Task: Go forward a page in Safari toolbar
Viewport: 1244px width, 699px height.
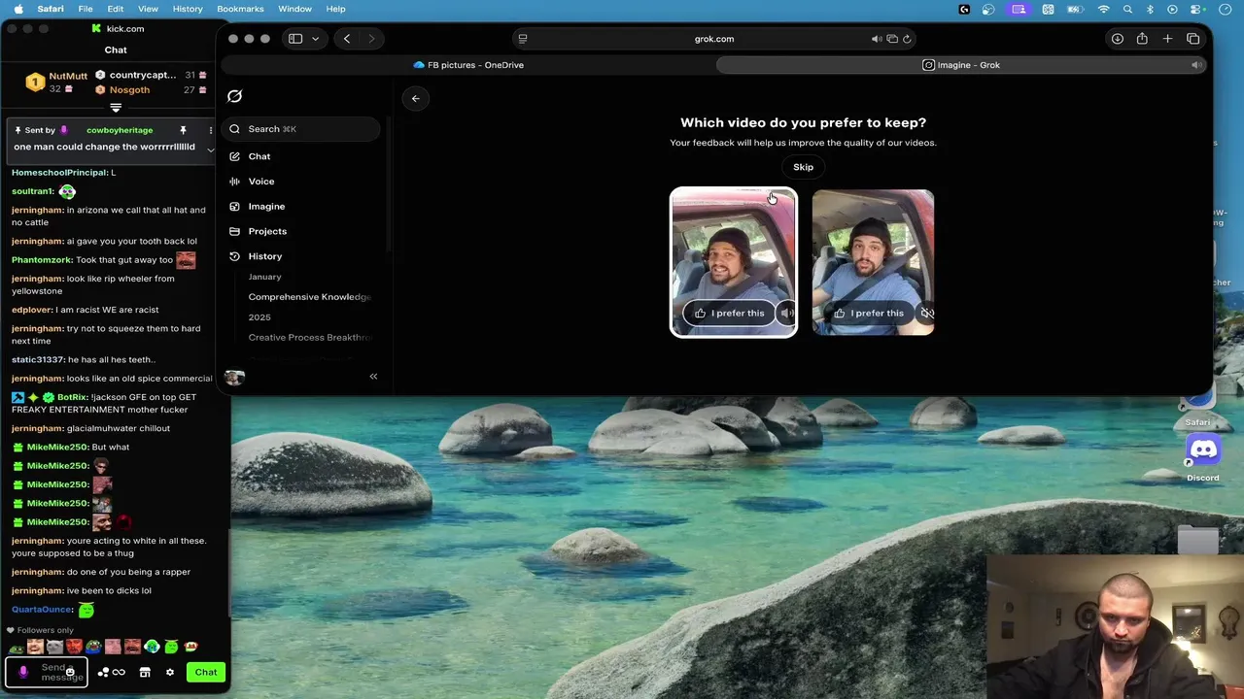Action: 371,39
